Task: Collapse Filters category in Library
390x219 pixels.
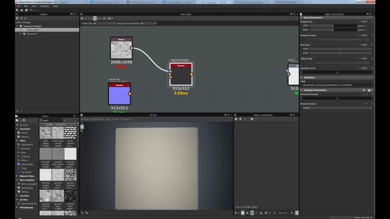Action: coord(17,141)
